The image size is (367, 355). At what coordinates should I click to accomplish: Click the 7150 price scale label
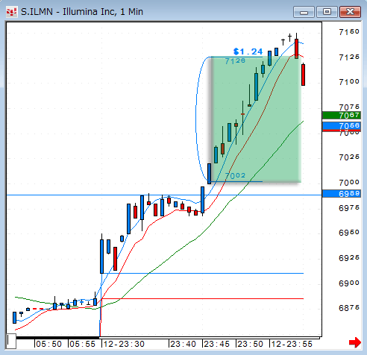coord(349,32)
